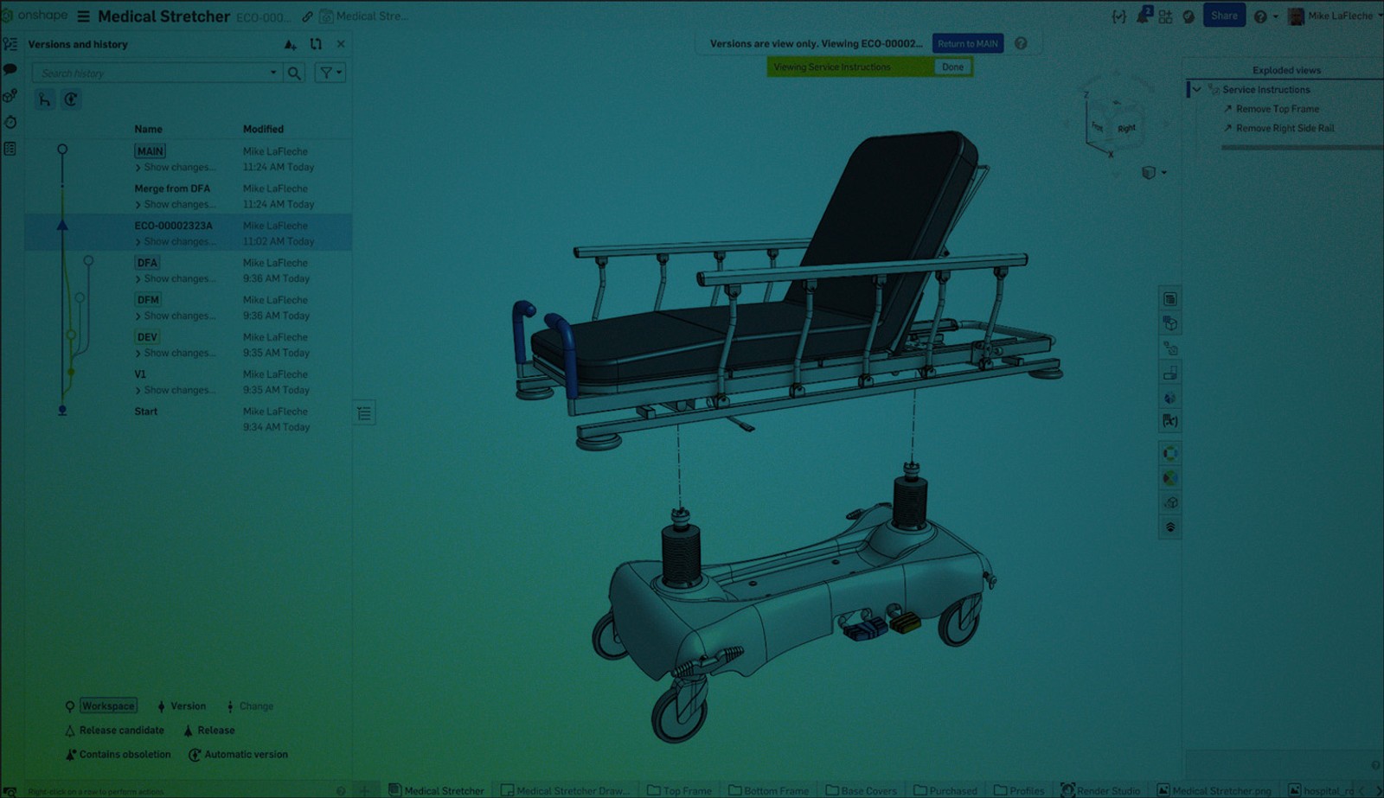The width and height of the screenshot is (1384, 798).
Task: Select the V1 version entry
Action: 140,374
